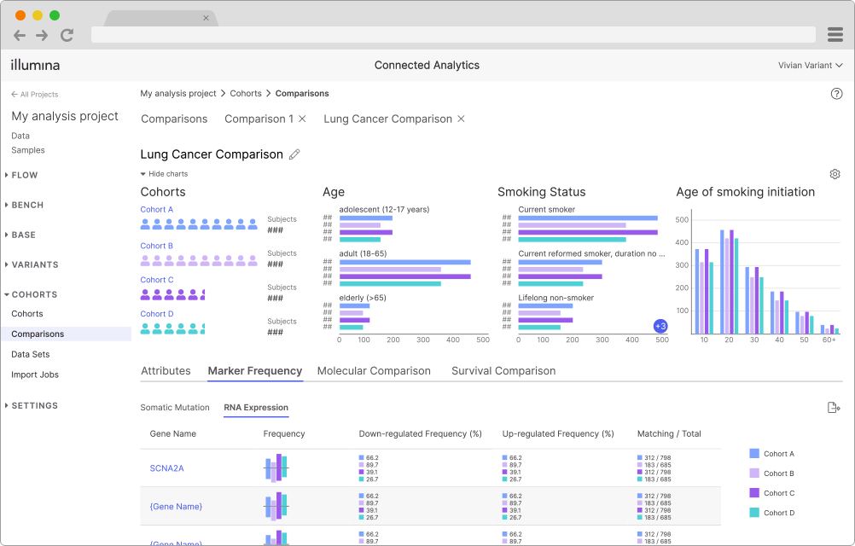Expand the FLOW sidebar section
The height and width of the screenshot is (546, 855).
point(22,175)
